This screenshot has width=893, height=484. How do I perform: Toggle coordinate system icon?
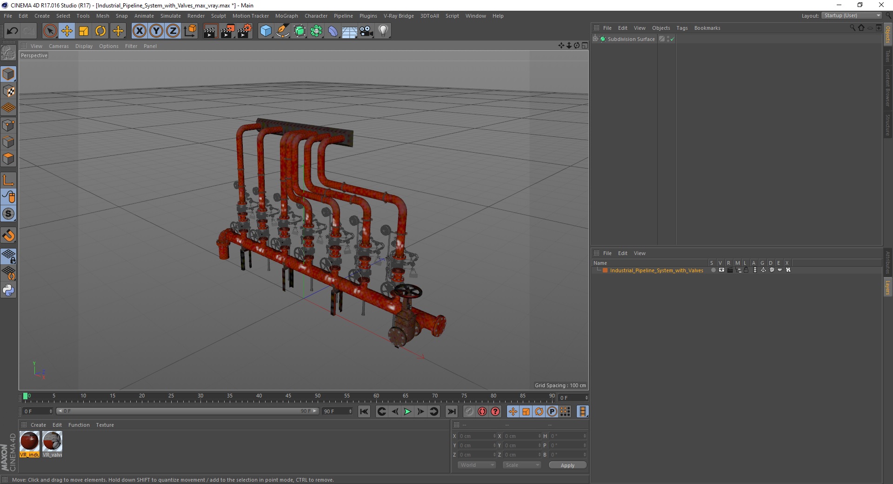(x=190, y=31)
